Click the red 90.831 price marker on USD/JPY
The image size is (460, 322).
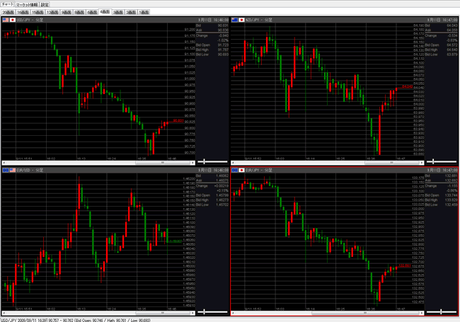[178, 120]
